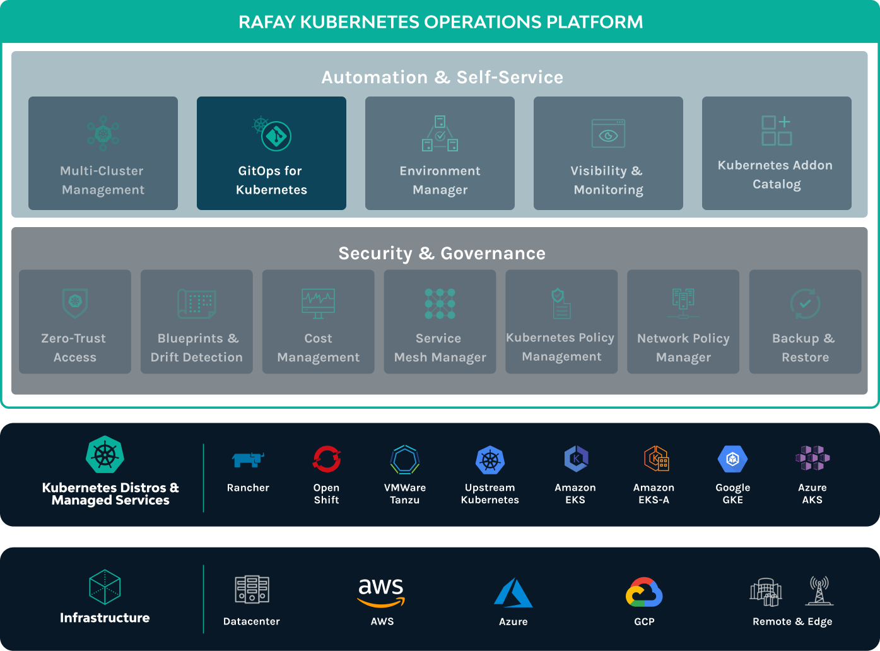Image resolution: width=880 pixels, height=651 pixels.
Task: Open the Backup & Restore label
Action: tap(804, 348)
